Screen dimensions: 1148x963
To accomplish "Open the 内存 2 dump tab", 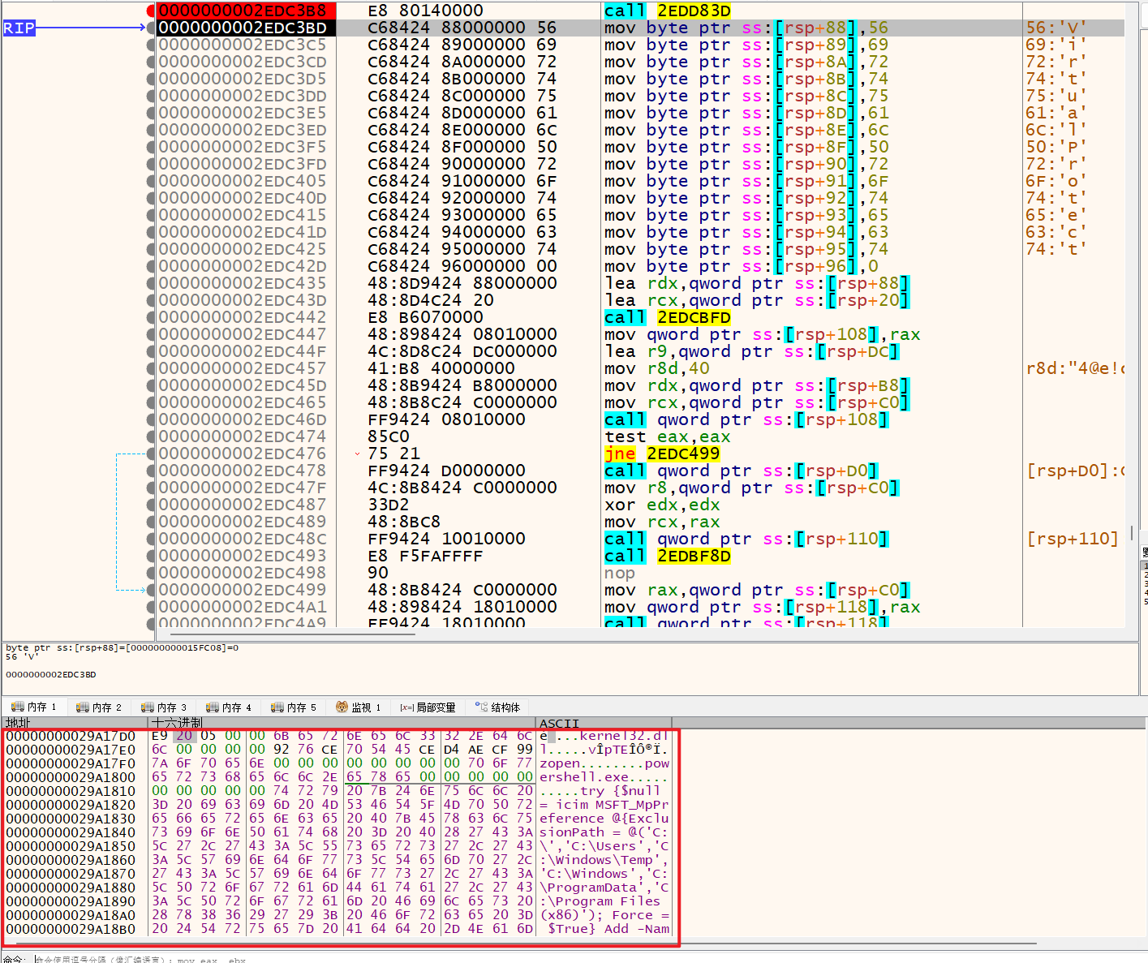I will pos(99,707).
